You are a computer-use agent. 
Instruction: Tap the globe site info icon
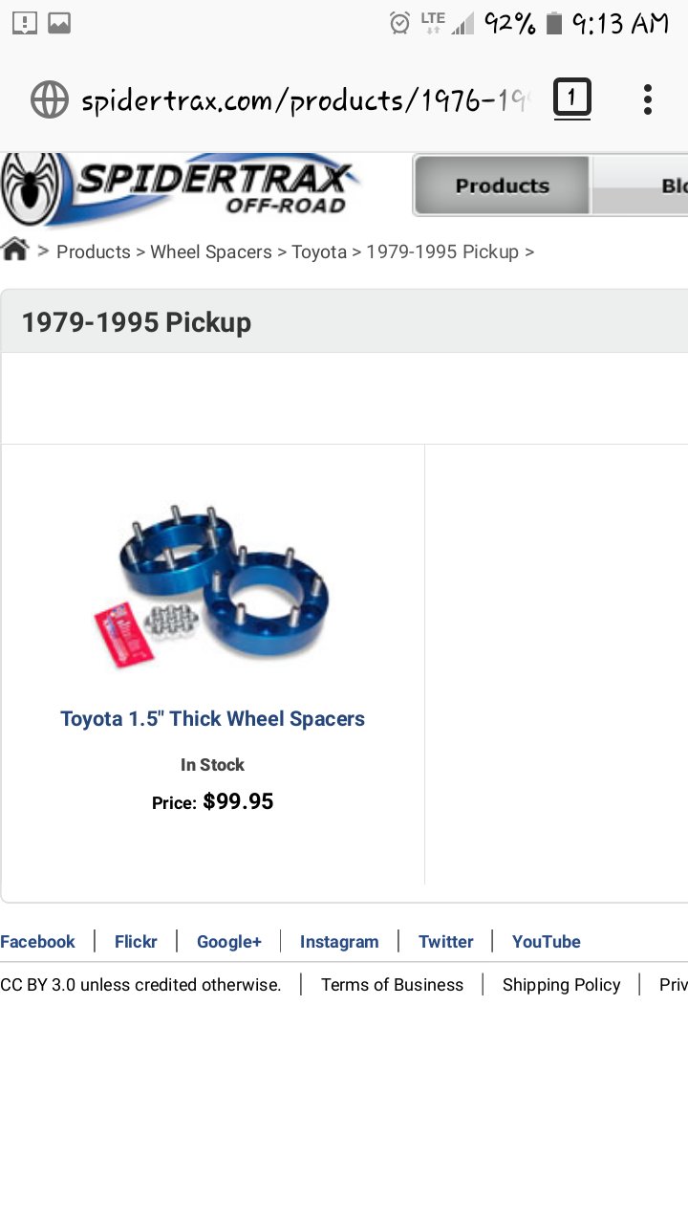coord(50,99)
